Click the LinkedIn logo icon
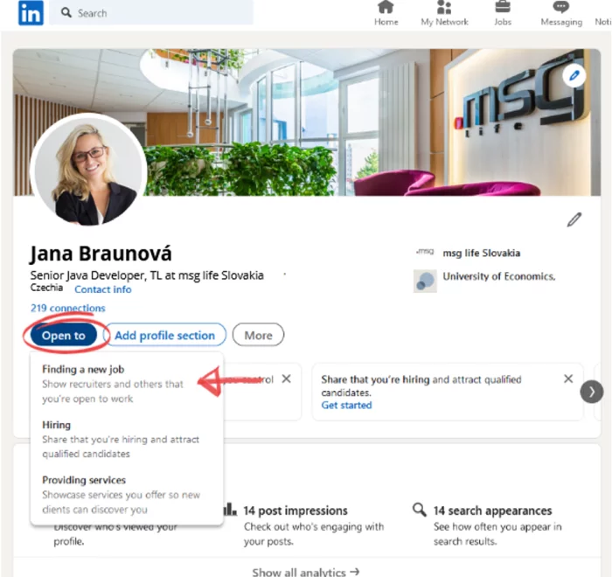 (31, 13)
